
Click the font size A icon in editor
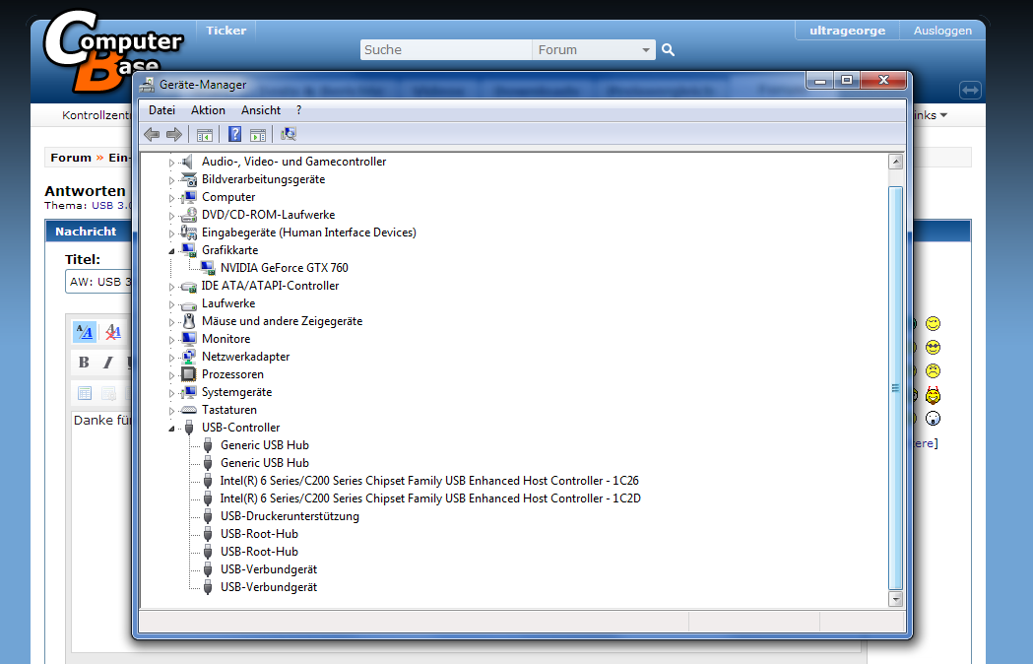click(x=85, y=332)
